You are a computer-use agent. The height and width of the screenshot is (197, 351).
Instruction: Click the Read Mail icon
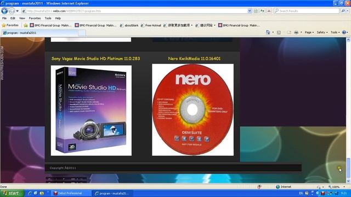point(289,32)
